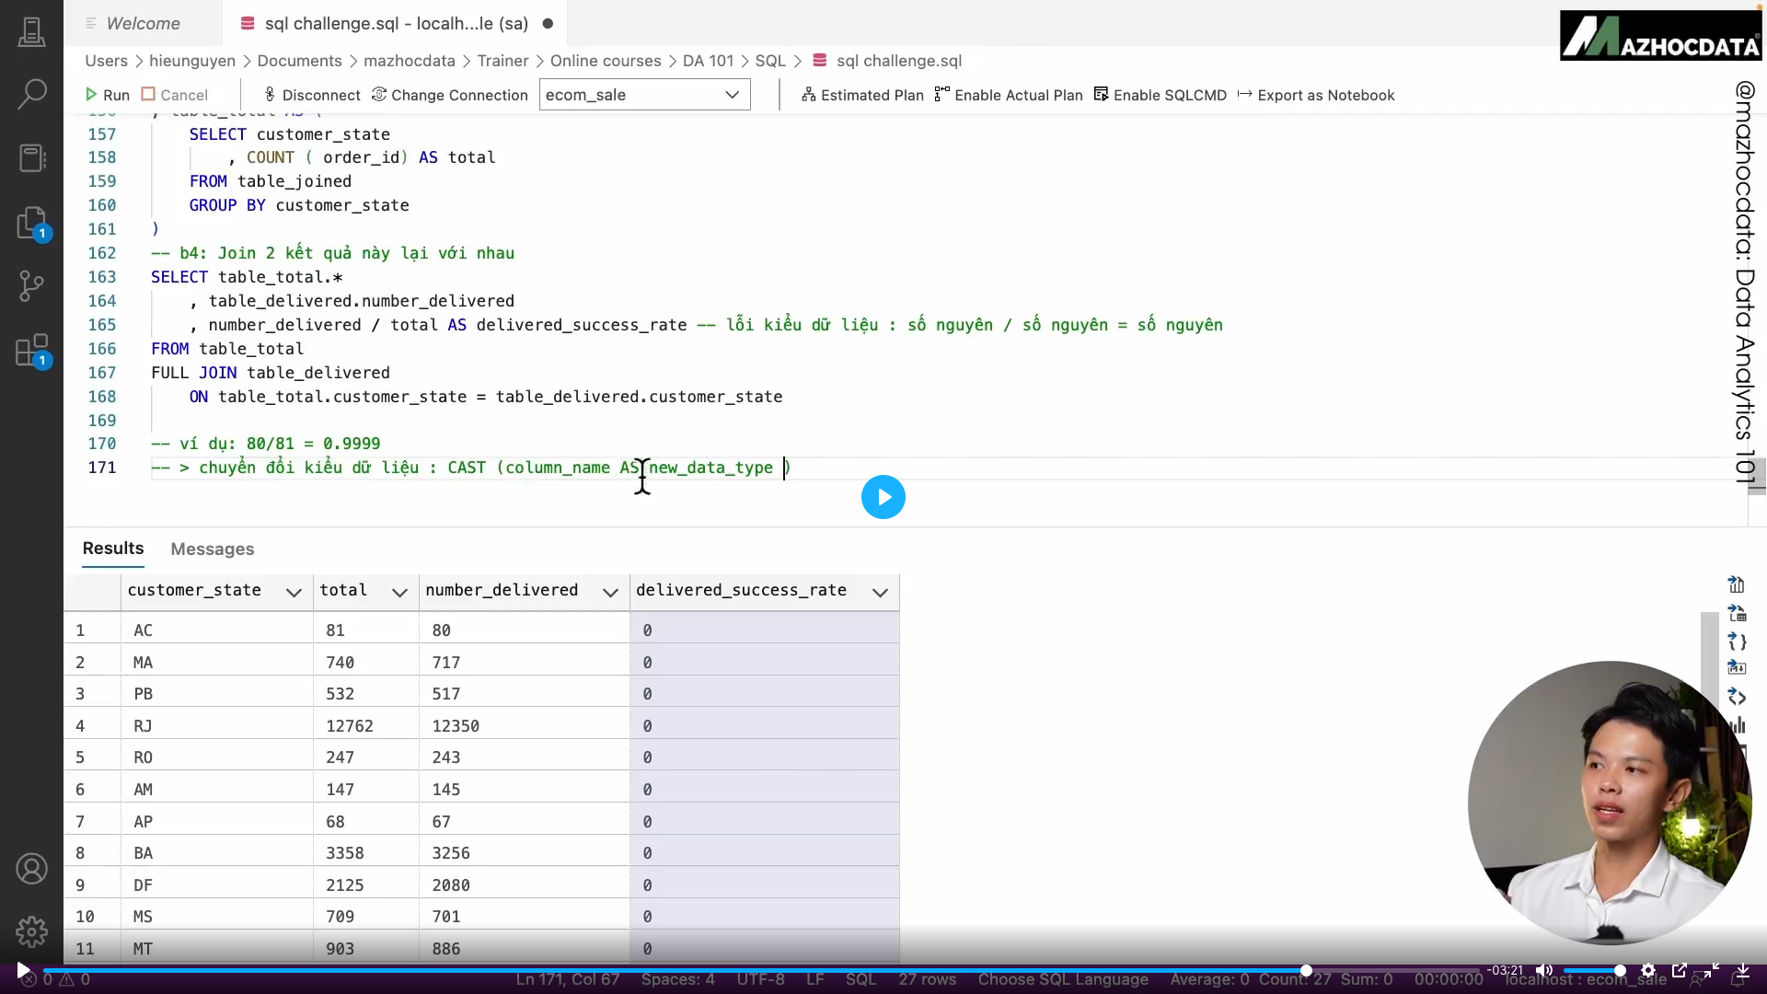Save results as Excel icon

(1737, 613)
